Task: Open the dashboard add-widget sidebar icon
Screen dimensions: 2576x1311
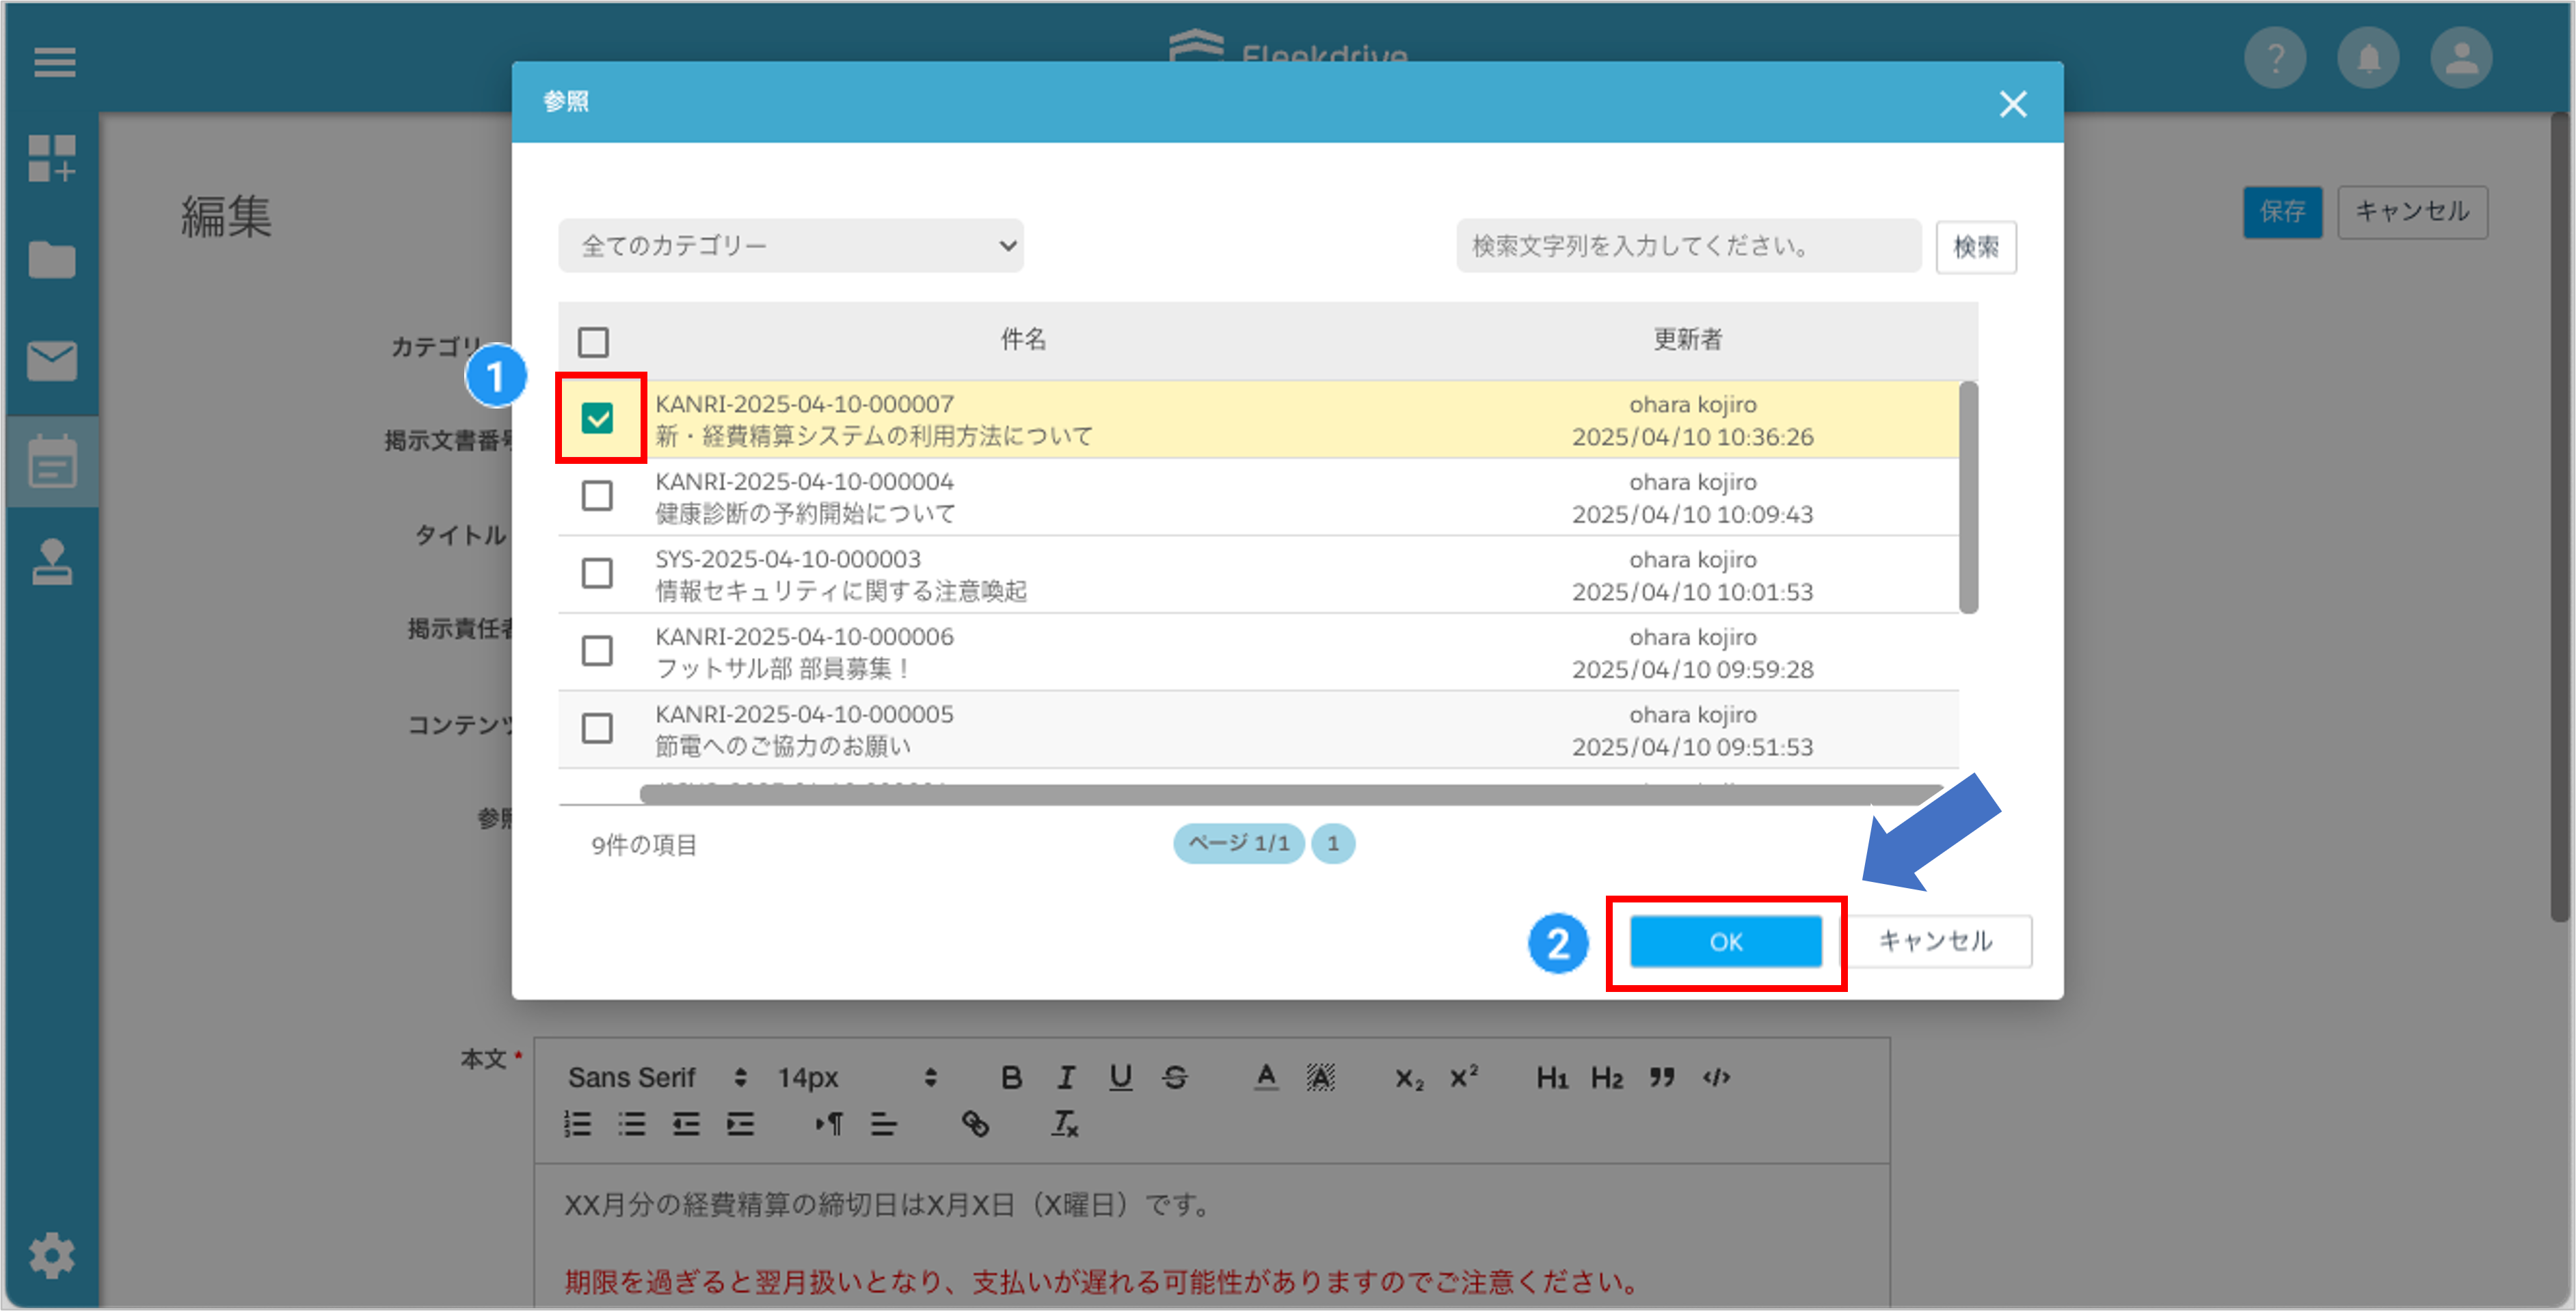Action: coord(52,159)
